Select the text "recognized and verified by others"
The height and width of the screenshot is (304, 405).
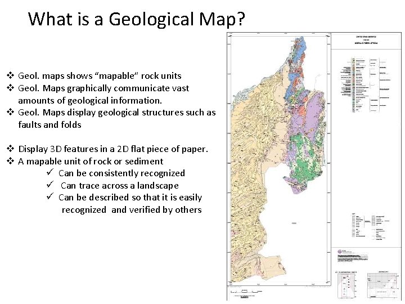(132, 209)
